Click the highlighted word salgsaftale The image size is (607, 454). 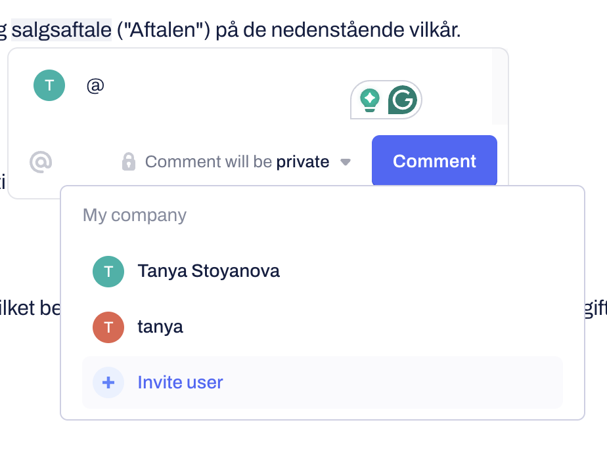click(x=61, y=30)
